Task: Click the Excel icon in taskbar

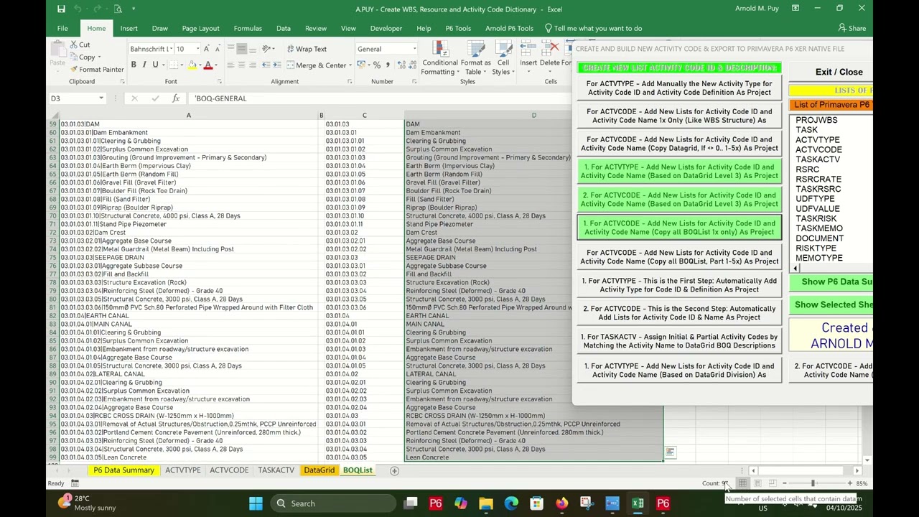Action: pos(638,503)
